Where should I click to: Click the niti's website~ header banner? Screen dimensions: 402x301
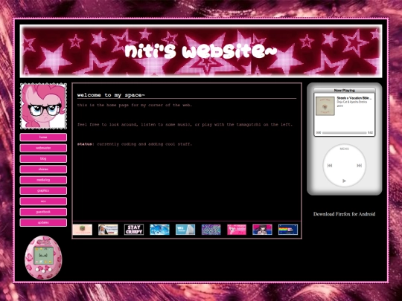point(201,51)
